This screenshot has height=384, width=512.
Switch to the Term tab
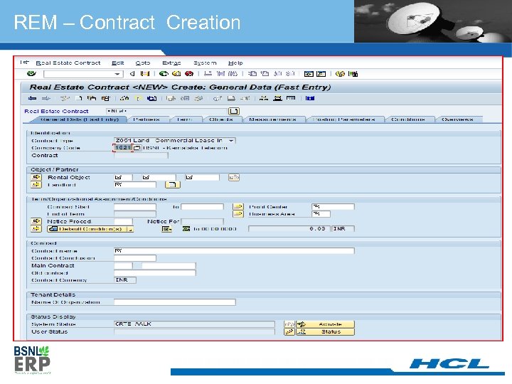pyautogui.click(x=184, y=119)
